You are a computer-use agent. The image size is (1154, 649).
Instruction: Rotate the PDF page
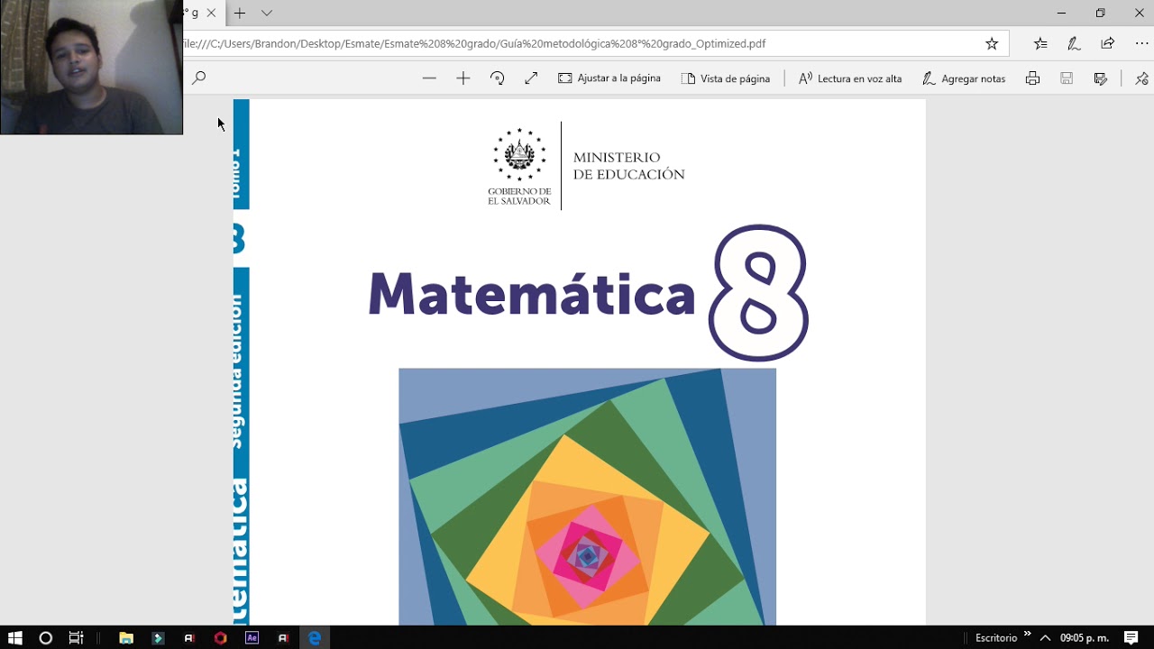498,78
